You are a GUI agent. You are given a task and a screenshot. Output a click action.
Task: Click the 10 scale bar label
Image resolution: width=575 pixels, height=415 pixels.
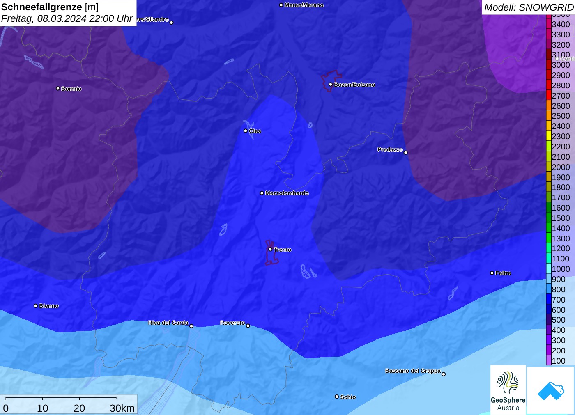click(x=43, y=408)
